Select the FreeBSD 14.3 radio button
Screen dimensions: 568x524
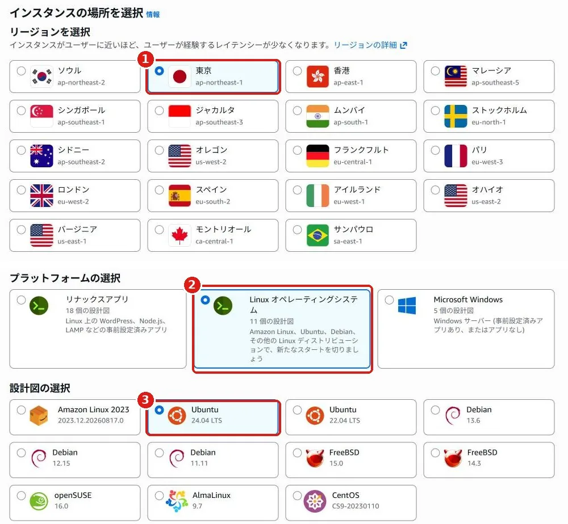coord(435,453)
